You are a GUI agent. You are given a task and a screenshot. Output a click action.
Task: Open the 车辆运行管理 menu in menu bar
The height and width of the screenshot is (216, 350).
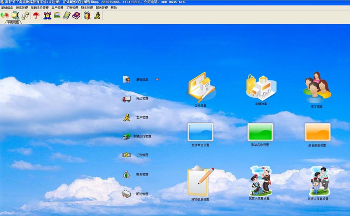click(40, 8)
